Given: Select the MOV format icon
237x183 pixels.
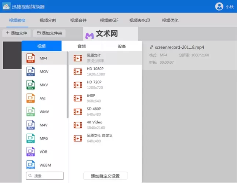Looking at the screenshot, I should (30, 71).
